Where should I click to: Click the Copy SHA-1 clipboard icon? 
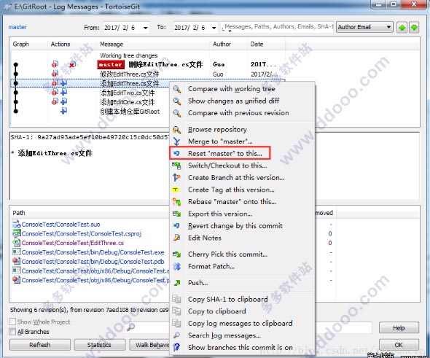[176, 299]
